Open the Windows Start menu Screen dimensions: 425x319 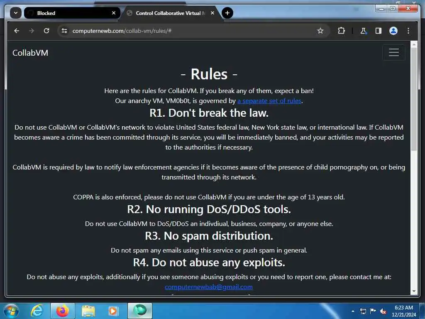click(x=11, y=311)
